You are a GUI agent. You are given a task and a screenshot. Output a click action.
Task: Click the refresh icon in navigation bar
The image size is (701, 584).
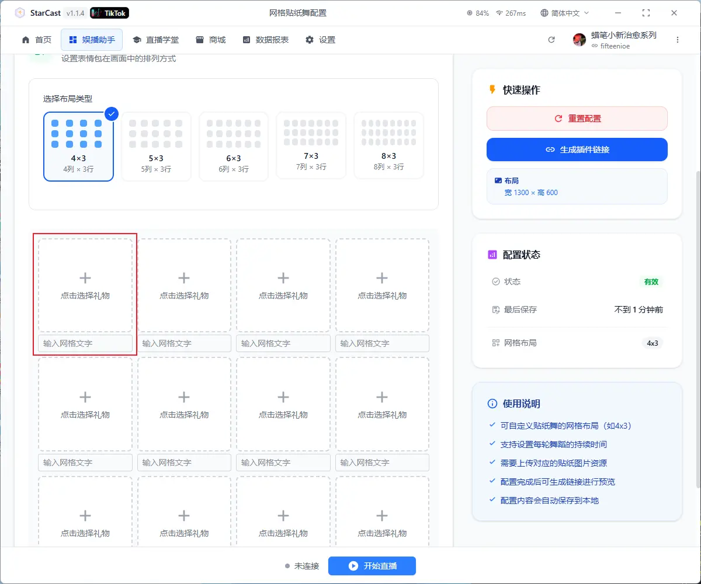coord(551,40)
